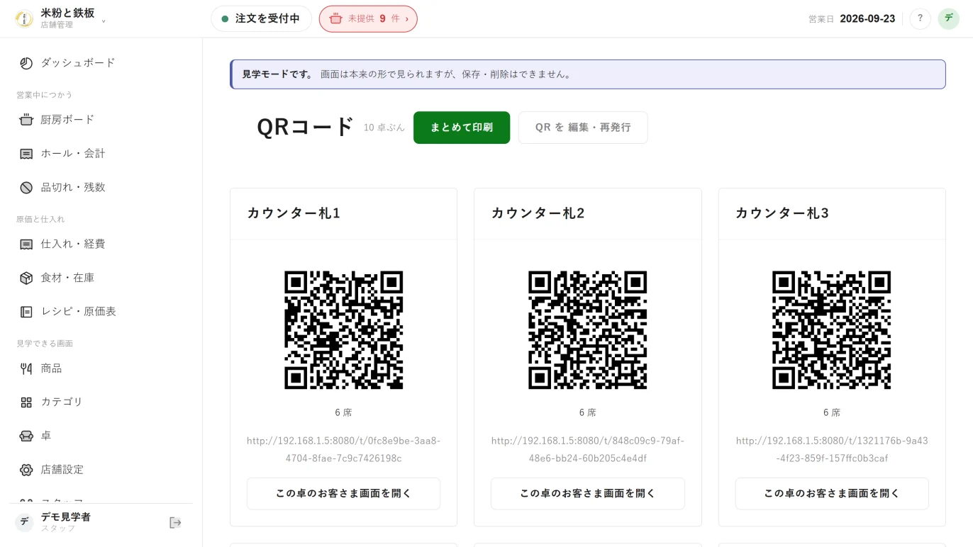The image size is (973, 547).
Task: Click the まとめて印刷 button
Action: 462,128
